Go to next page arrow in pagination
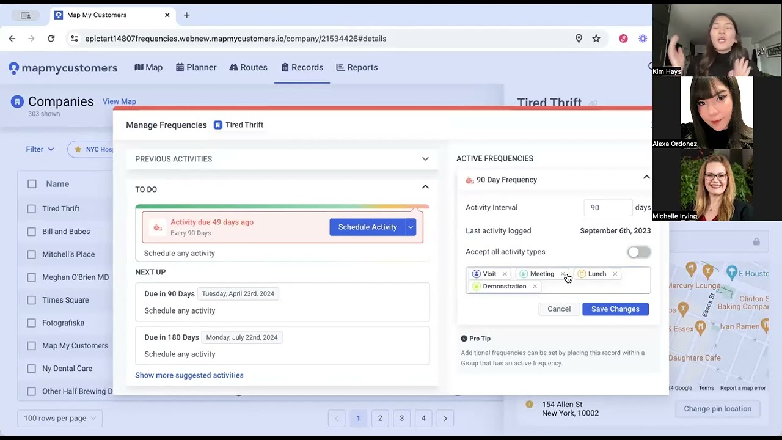 click(445, 418)
